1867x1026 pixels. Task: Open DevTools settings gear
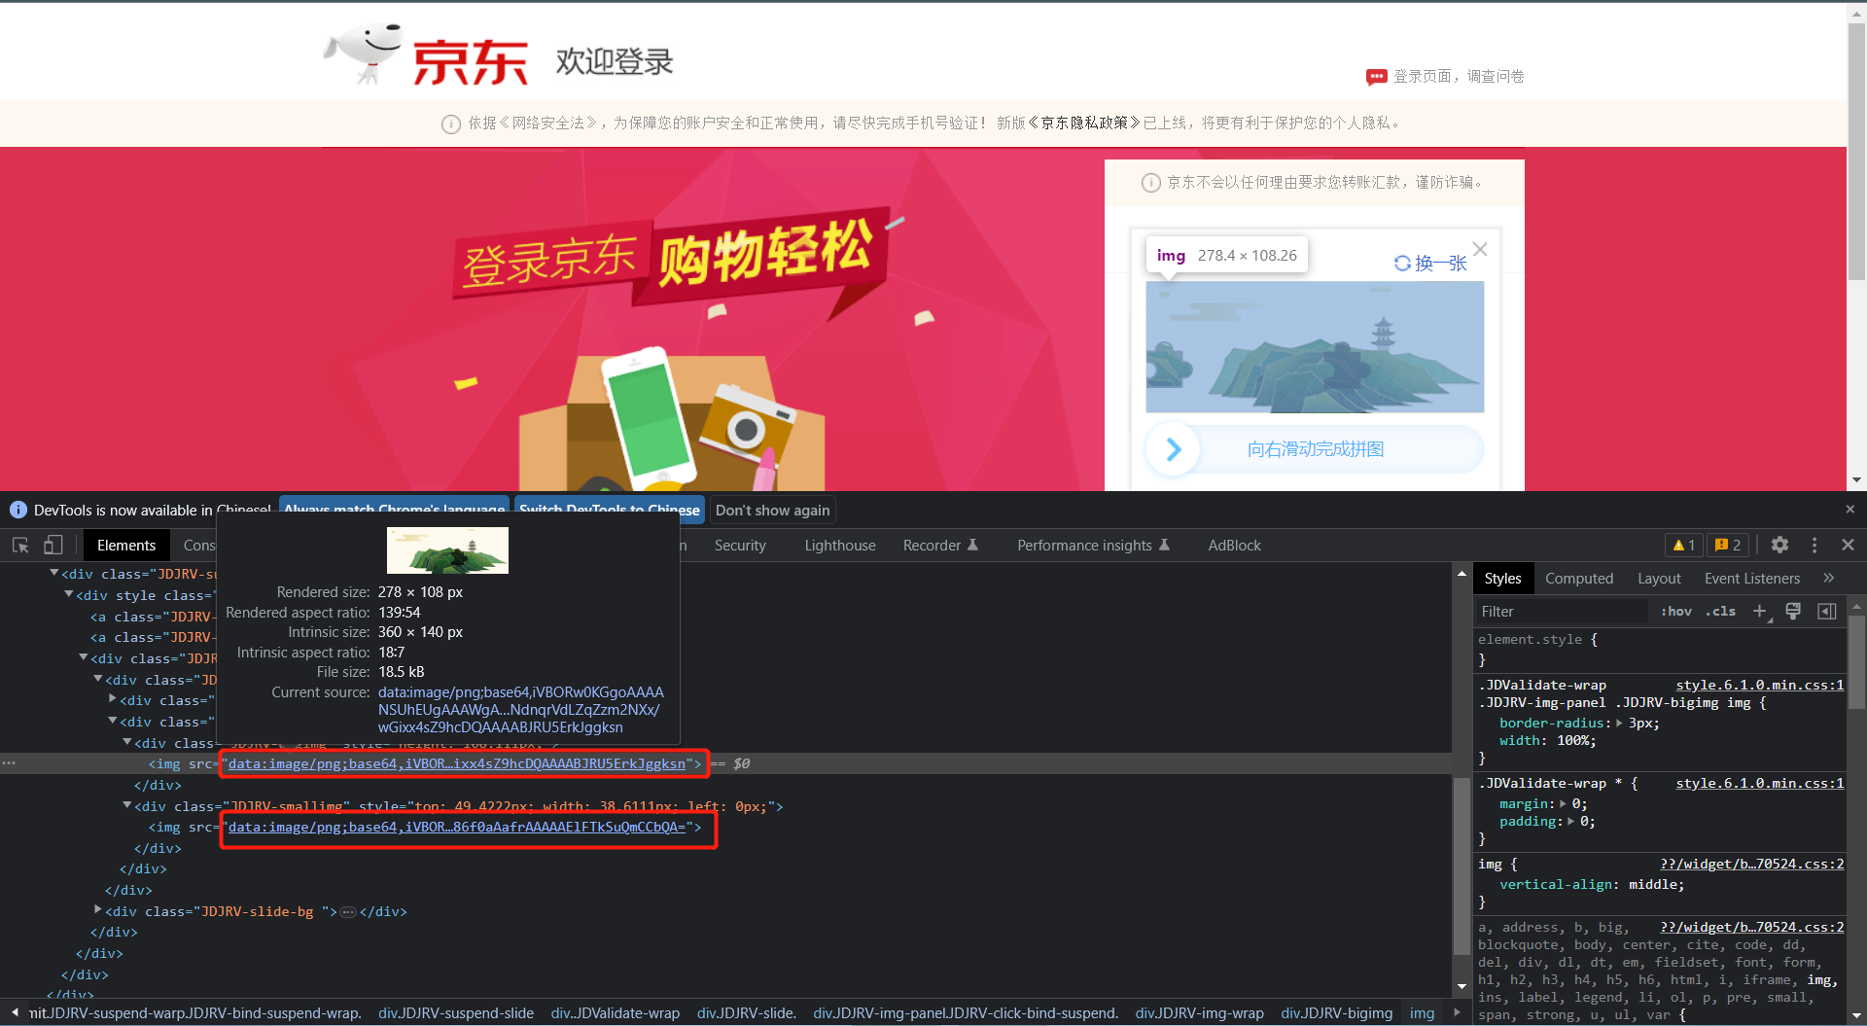1780,545
